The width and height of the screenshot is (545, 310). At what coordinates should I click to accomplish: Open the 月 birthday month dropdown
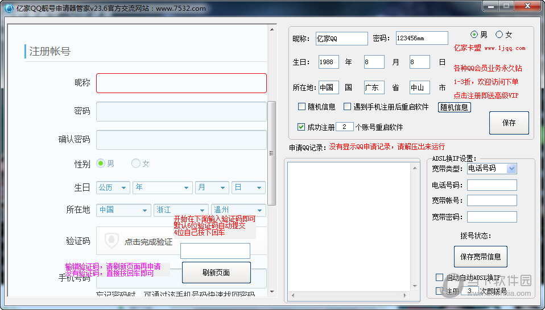coord(212,187)
